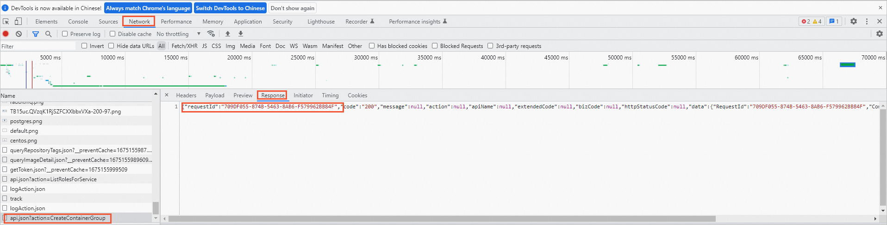Filter requests by CSS

[x=216, y=46]
